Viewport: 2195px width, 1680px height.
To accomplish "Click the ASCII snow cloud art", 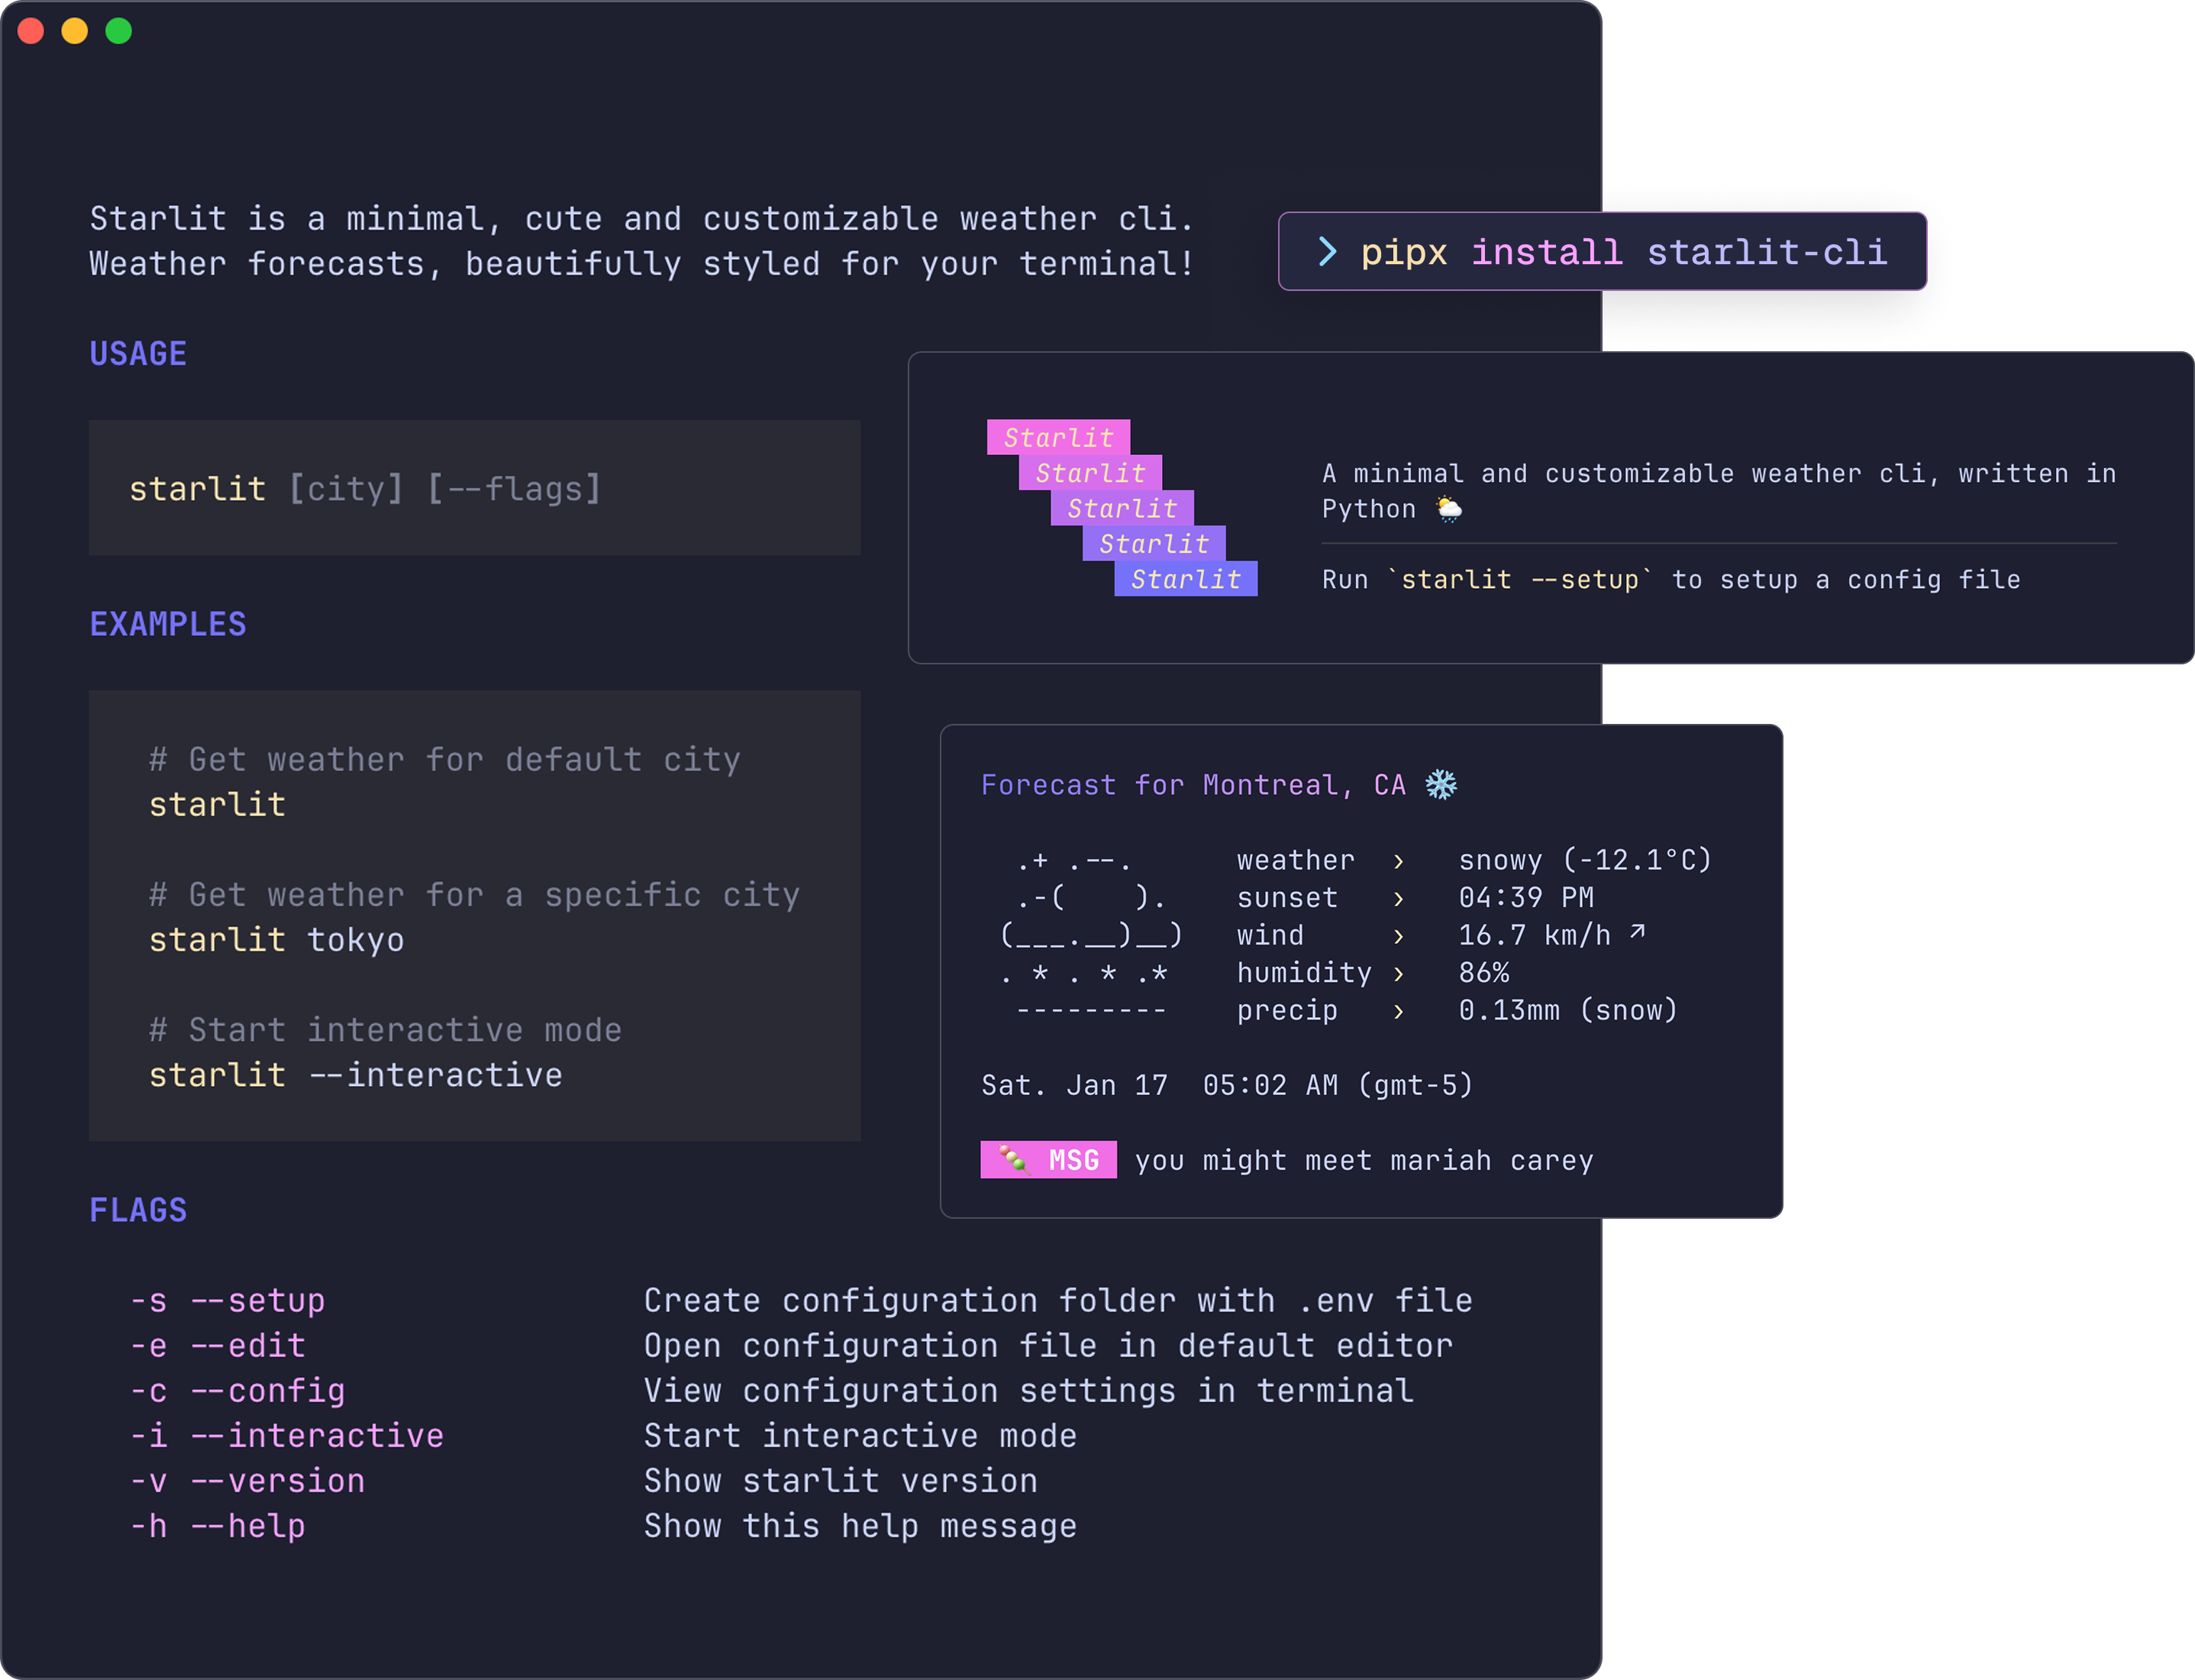I will 1090,935.
